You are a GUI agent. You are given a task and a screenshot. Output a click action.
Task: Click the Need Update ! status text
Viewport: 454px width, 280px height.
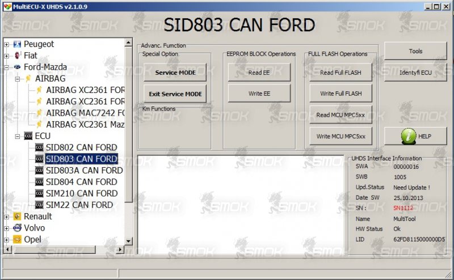[411, 188]
